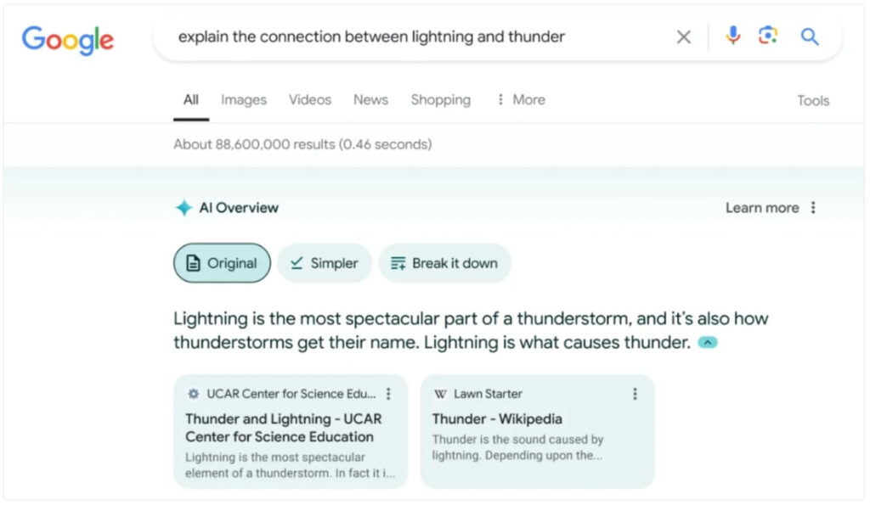Screen dimensions: 870x505
Task: Open Google Lens image search icon
Action: click(768, 36)
